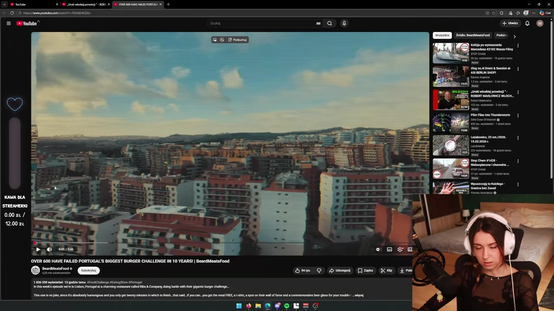Viewport: 554px width, 311px height.
Task: Start voice search with microphone icon
Action: tap(344, 23)
